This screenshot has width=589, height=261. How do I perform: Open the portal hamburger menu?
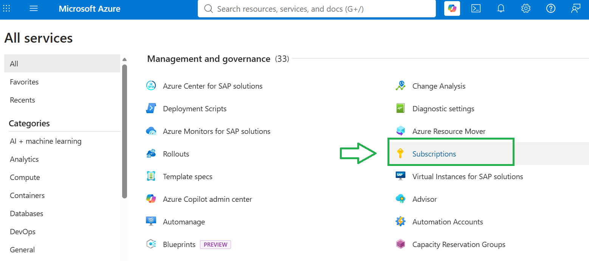tap(34, 8)
